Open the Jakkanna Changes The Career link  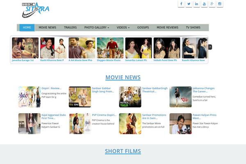point(203,90)
